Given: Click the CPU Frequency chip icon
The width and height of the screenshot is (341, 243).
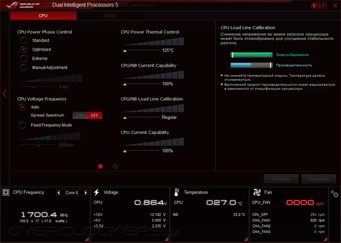Looking at the screenshot, I should pyautogui.click(x=6, y=192).
